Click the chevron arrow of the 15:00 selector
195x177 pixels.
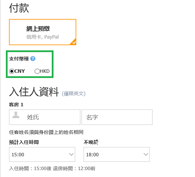point(71,154)
